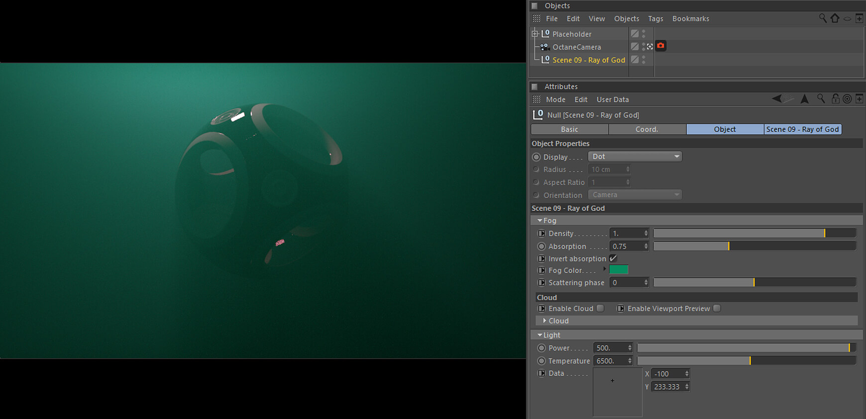Click the up arrow in Attributes panel
Image resolution: width=866 pixels, height=419 pixels.
coord(804,99)
